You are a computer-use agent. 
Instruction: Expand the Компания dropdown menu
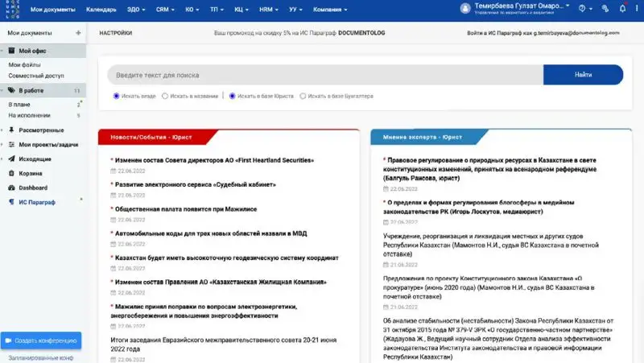328,10
